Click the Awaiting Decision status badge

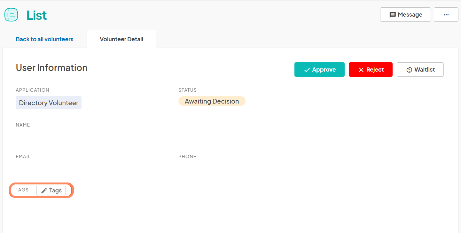pos(212,101)
